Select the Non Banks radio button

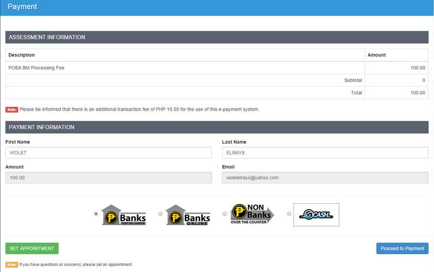coord(225,214)
